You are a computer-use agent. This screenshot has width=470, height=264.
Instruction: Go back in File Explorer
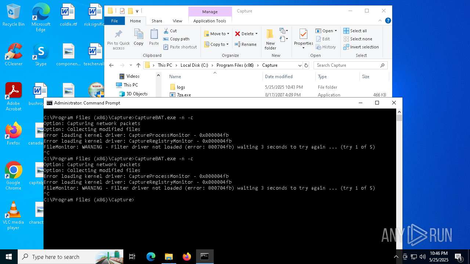point(112,65)
